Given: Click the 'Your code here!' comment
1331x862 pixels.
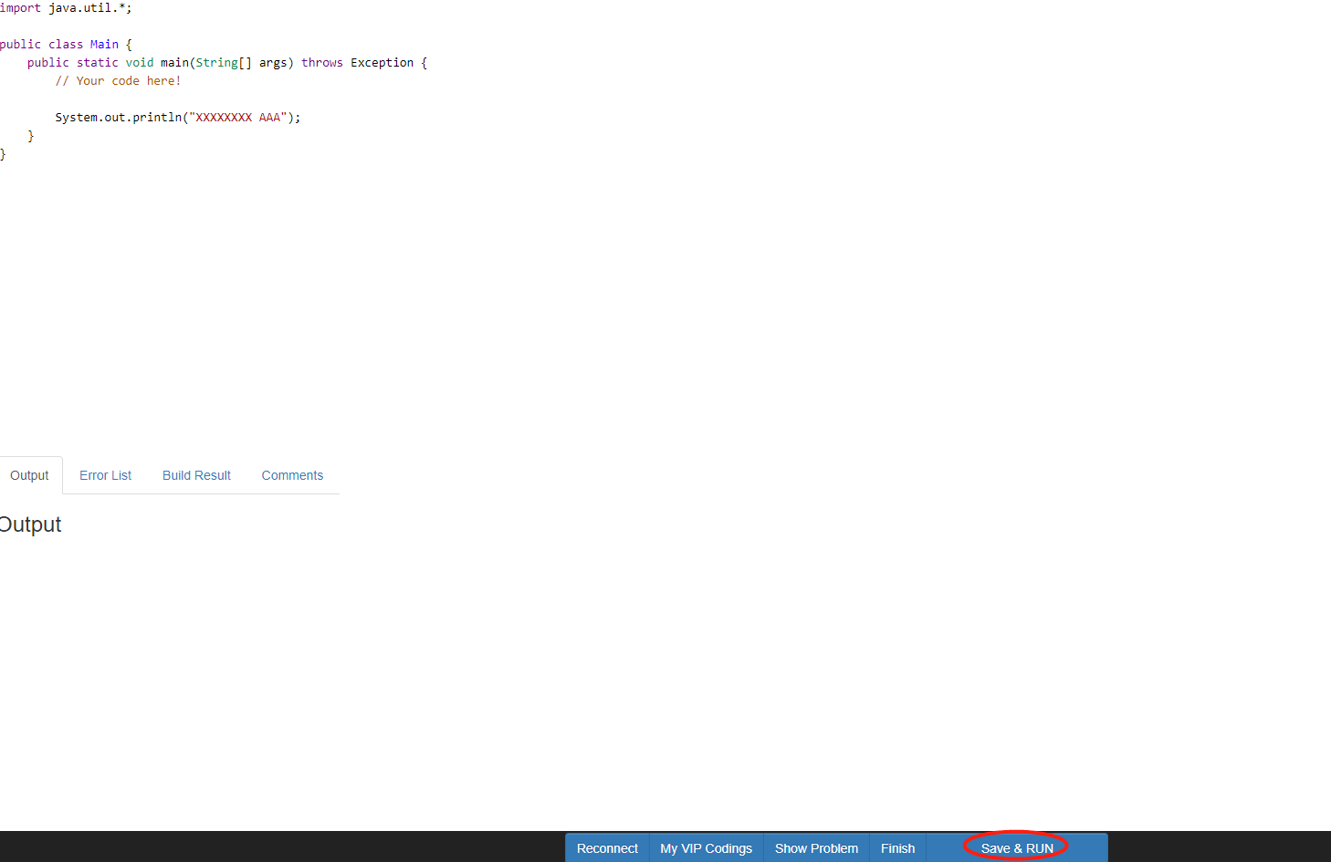Looking at the screenshot, I should coord(118,81).
